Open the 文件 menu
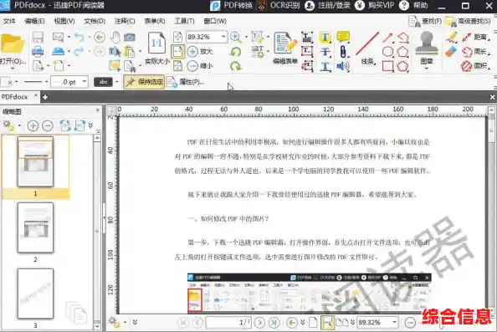This screenshot has width=497, height=332. (x=9, y=21)
